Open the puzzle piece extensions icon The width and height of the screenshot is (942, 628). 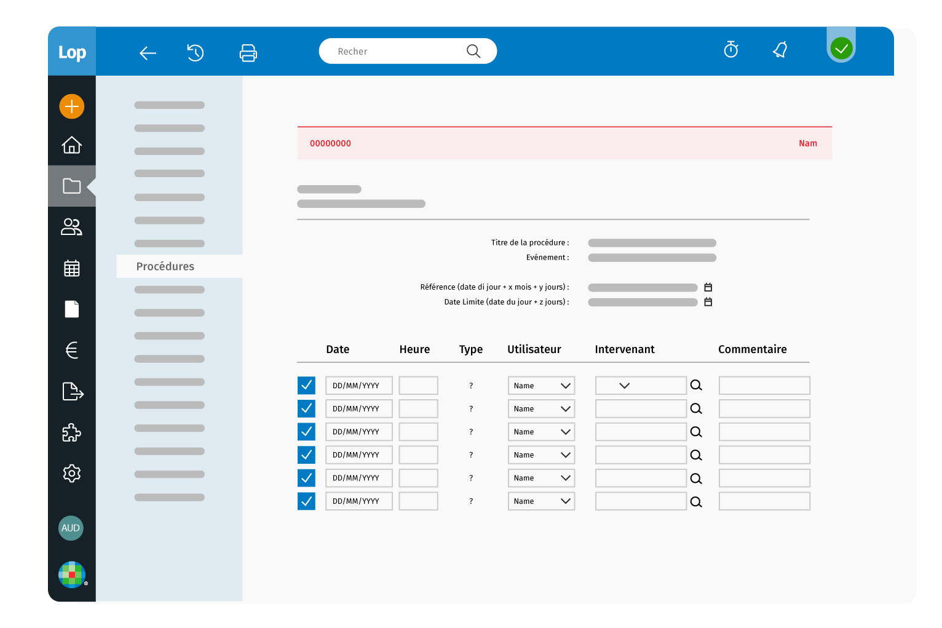tap(72, 432)
